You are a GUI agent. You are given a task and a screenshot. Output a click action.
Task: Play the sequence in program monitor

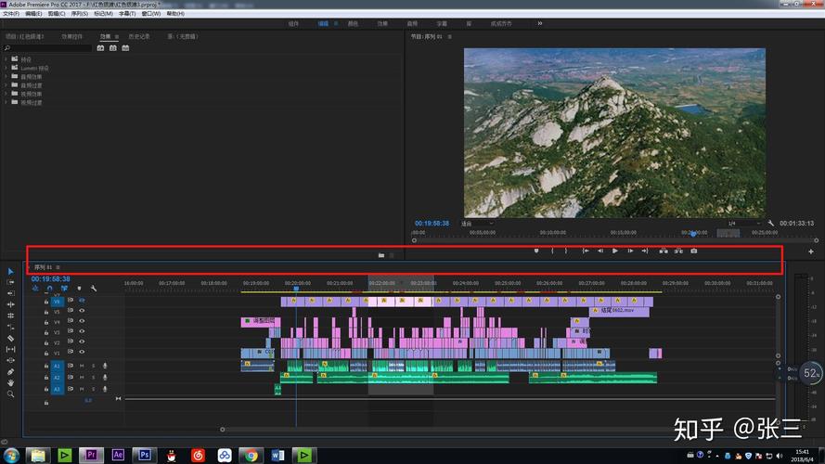pyautogui.click(x=614, y=251)
